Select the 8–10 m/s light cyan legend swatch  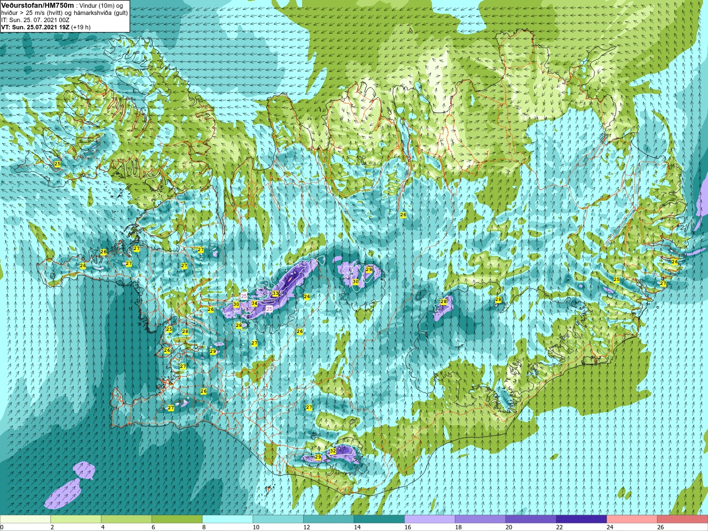[227, 519]
